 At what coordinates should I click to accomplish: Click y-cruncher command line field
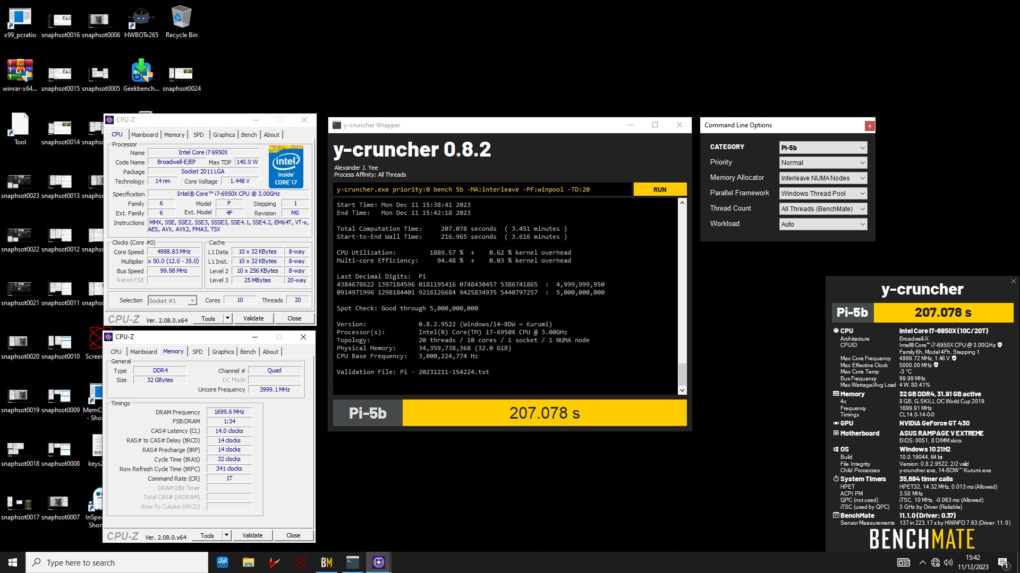(x=482, y=189)
